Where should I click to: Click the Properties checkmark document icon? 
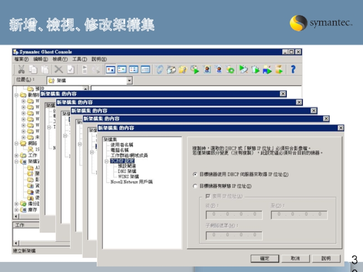click(x=71, y=69)
